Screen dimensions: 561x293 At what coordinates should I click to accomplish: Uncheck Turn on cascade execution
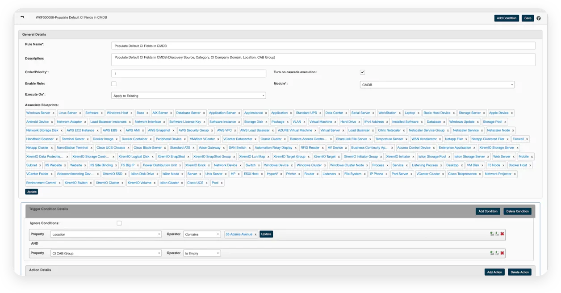pyautogui.click(x=362, y=72)
